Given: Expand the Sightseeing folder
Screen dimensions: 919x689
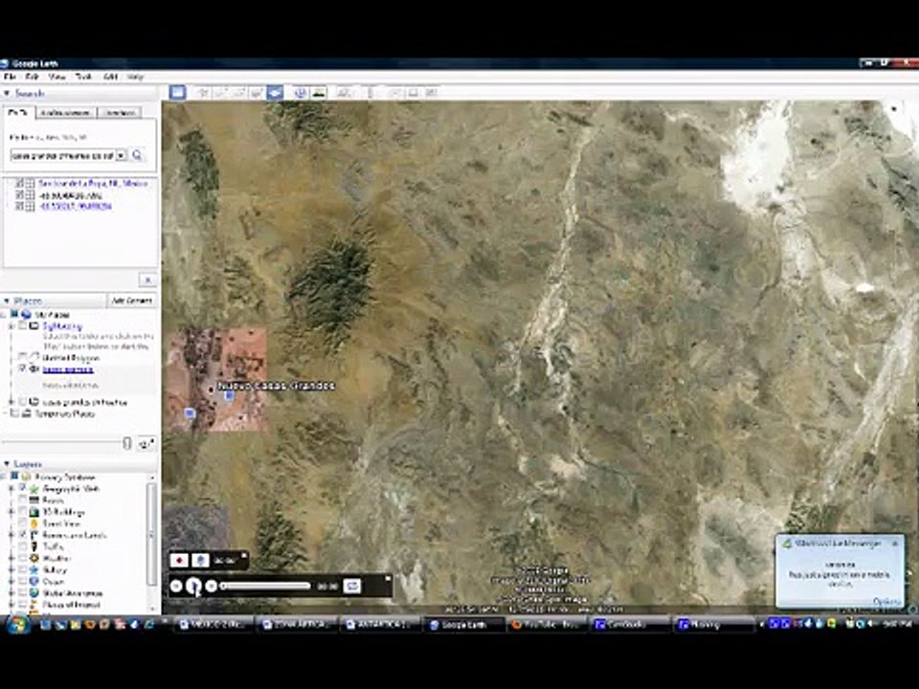Looking at the screenshot, I should (x=11, y=326).
